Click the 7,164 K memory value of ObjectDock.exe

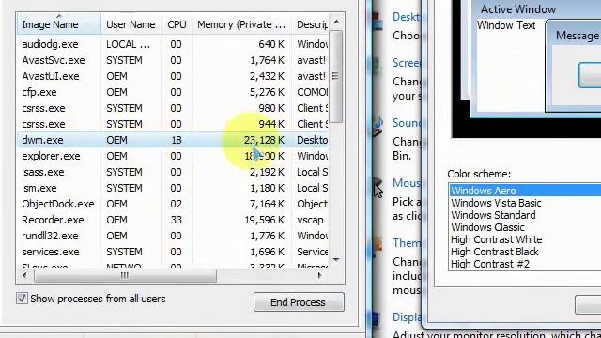(267, 204)
